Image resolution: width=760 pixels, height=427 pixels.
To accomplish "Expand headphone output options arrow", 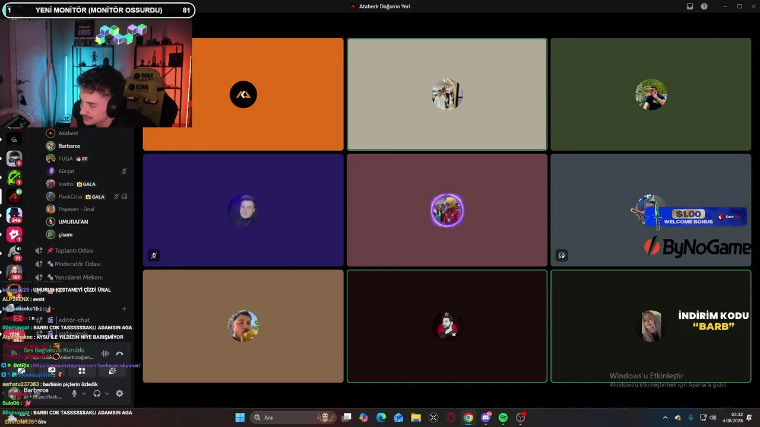I will tap(107, 393).
